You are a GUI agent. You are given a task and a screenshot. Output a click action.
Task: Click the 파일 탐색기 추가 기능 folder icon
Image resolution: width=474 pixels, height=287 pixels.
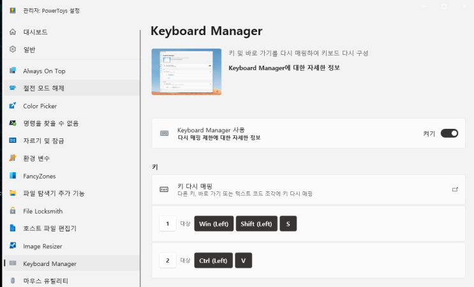tap(12, 193)
